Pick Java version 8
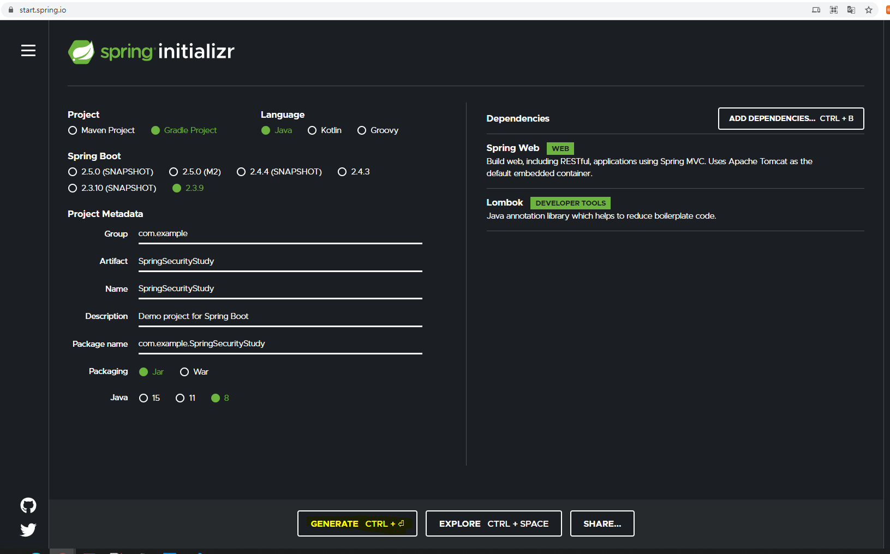 pos(220,398)
